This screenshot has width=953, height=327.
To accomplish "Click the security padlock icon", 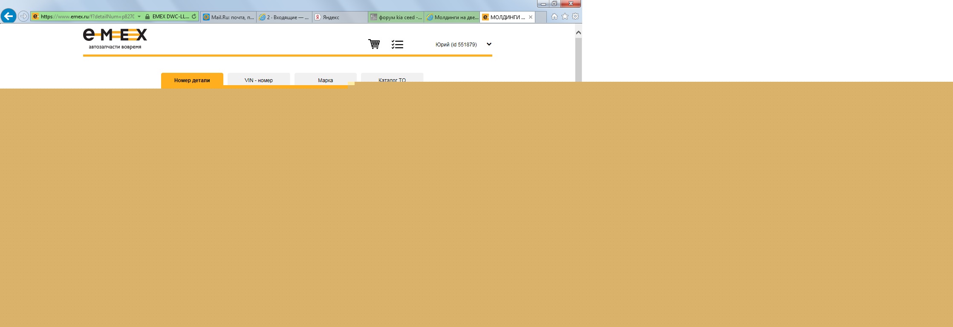I will click(147, 17).
